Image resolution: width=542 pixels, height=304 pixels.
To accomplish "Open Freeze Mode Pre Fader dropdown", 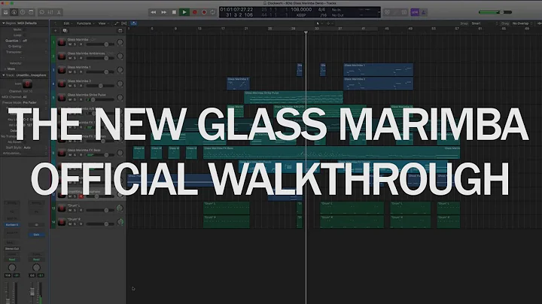I will (34, 102).
